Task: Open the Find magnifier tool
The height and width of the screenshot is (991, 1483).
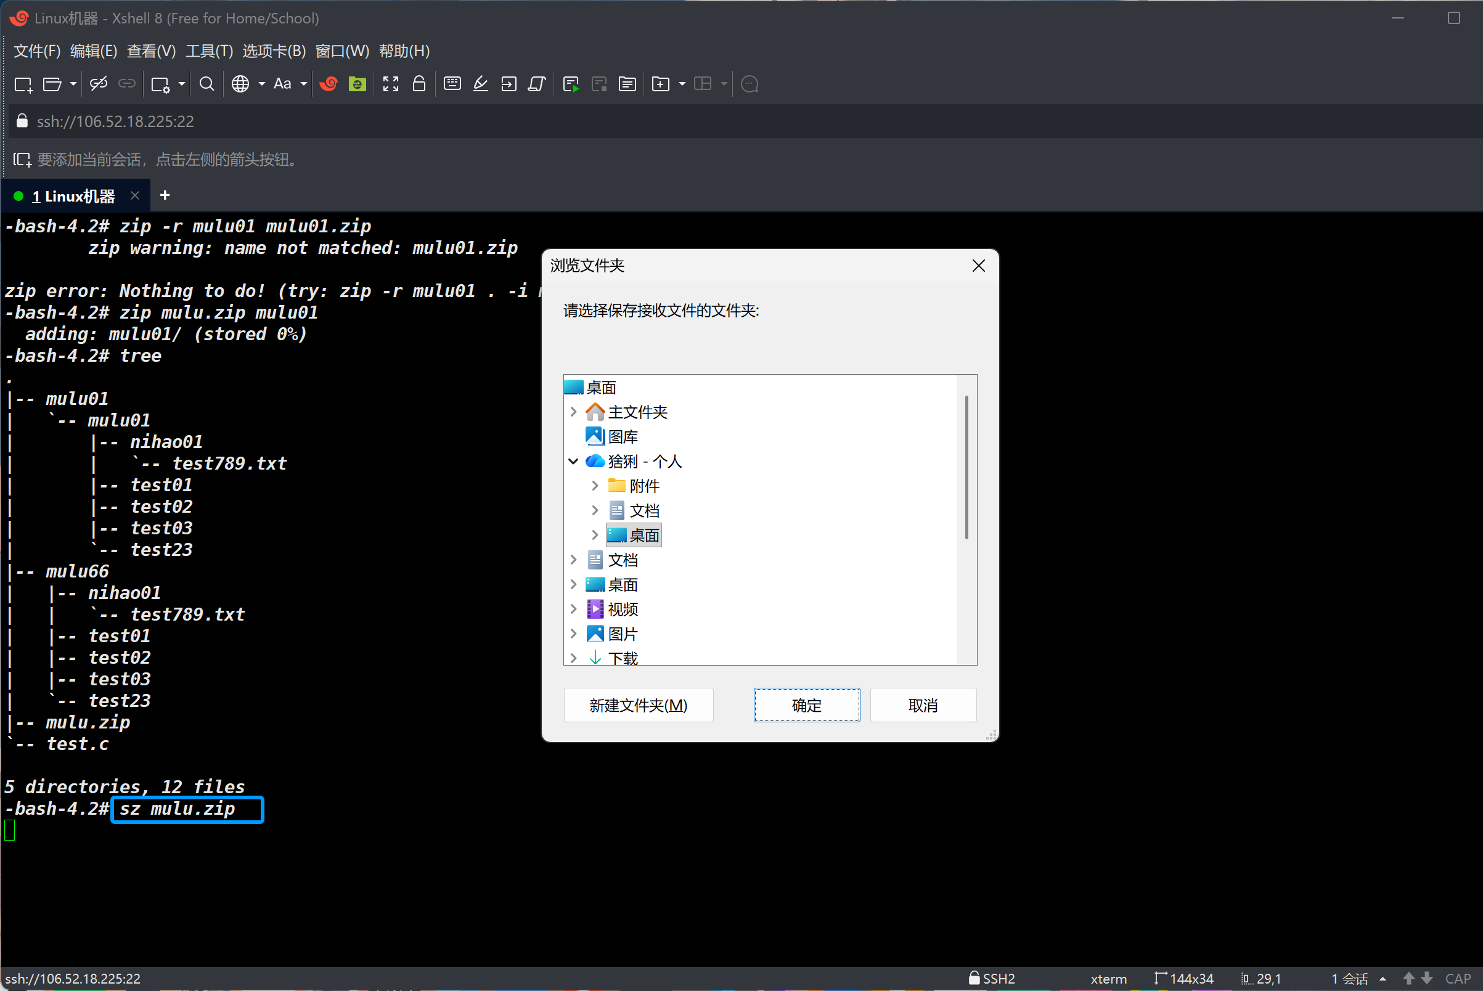Action: click(206, 84)
